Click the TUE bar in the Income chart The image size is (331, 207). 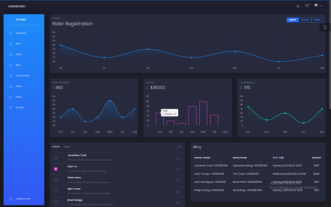pos(214,120)
